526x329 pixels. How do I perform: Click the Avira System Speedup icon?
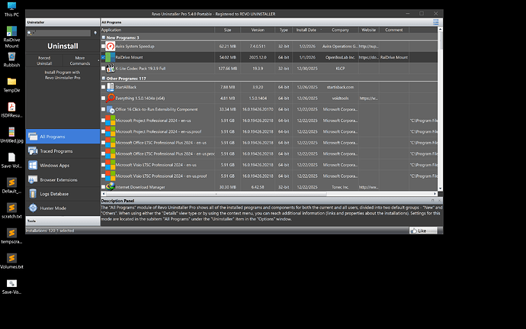pos(111,47)
